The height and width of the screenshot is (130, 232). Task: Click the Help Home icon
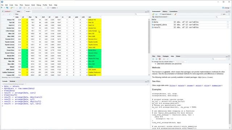[159, 59]
